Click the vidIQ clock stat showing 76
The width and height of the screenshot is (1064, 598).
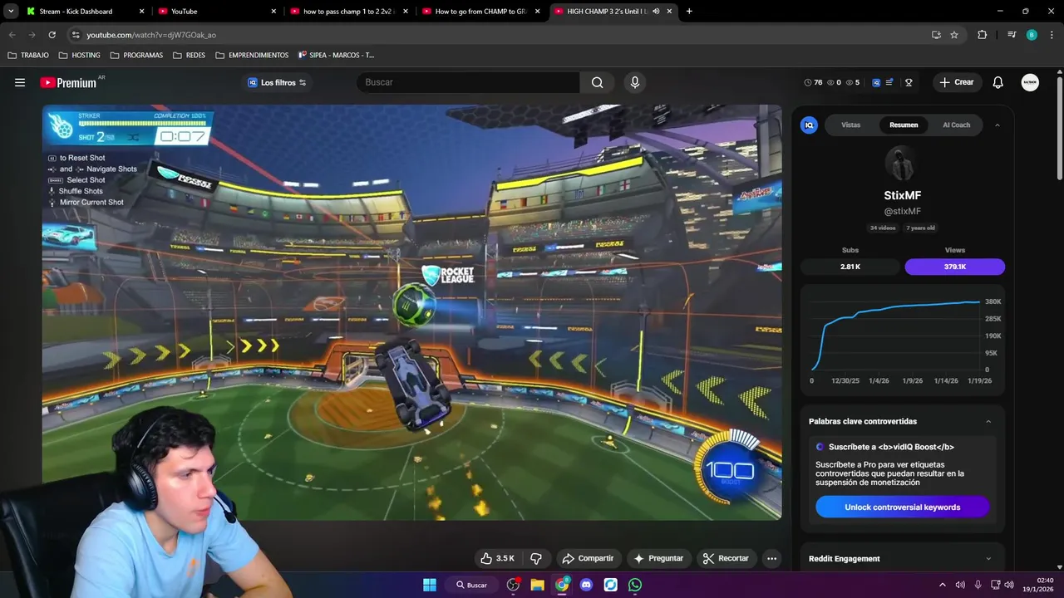(x=813, y=82)
